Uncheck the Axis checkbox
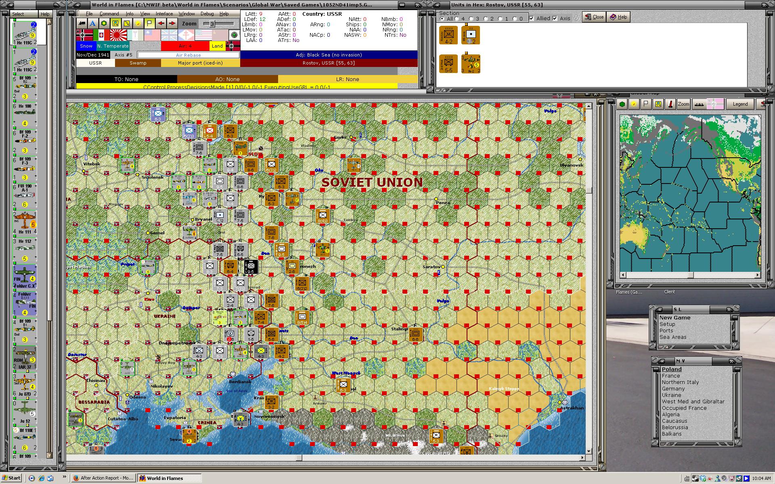Image resolution: width=775 pixels, height=484 pixels. [555, 18]
